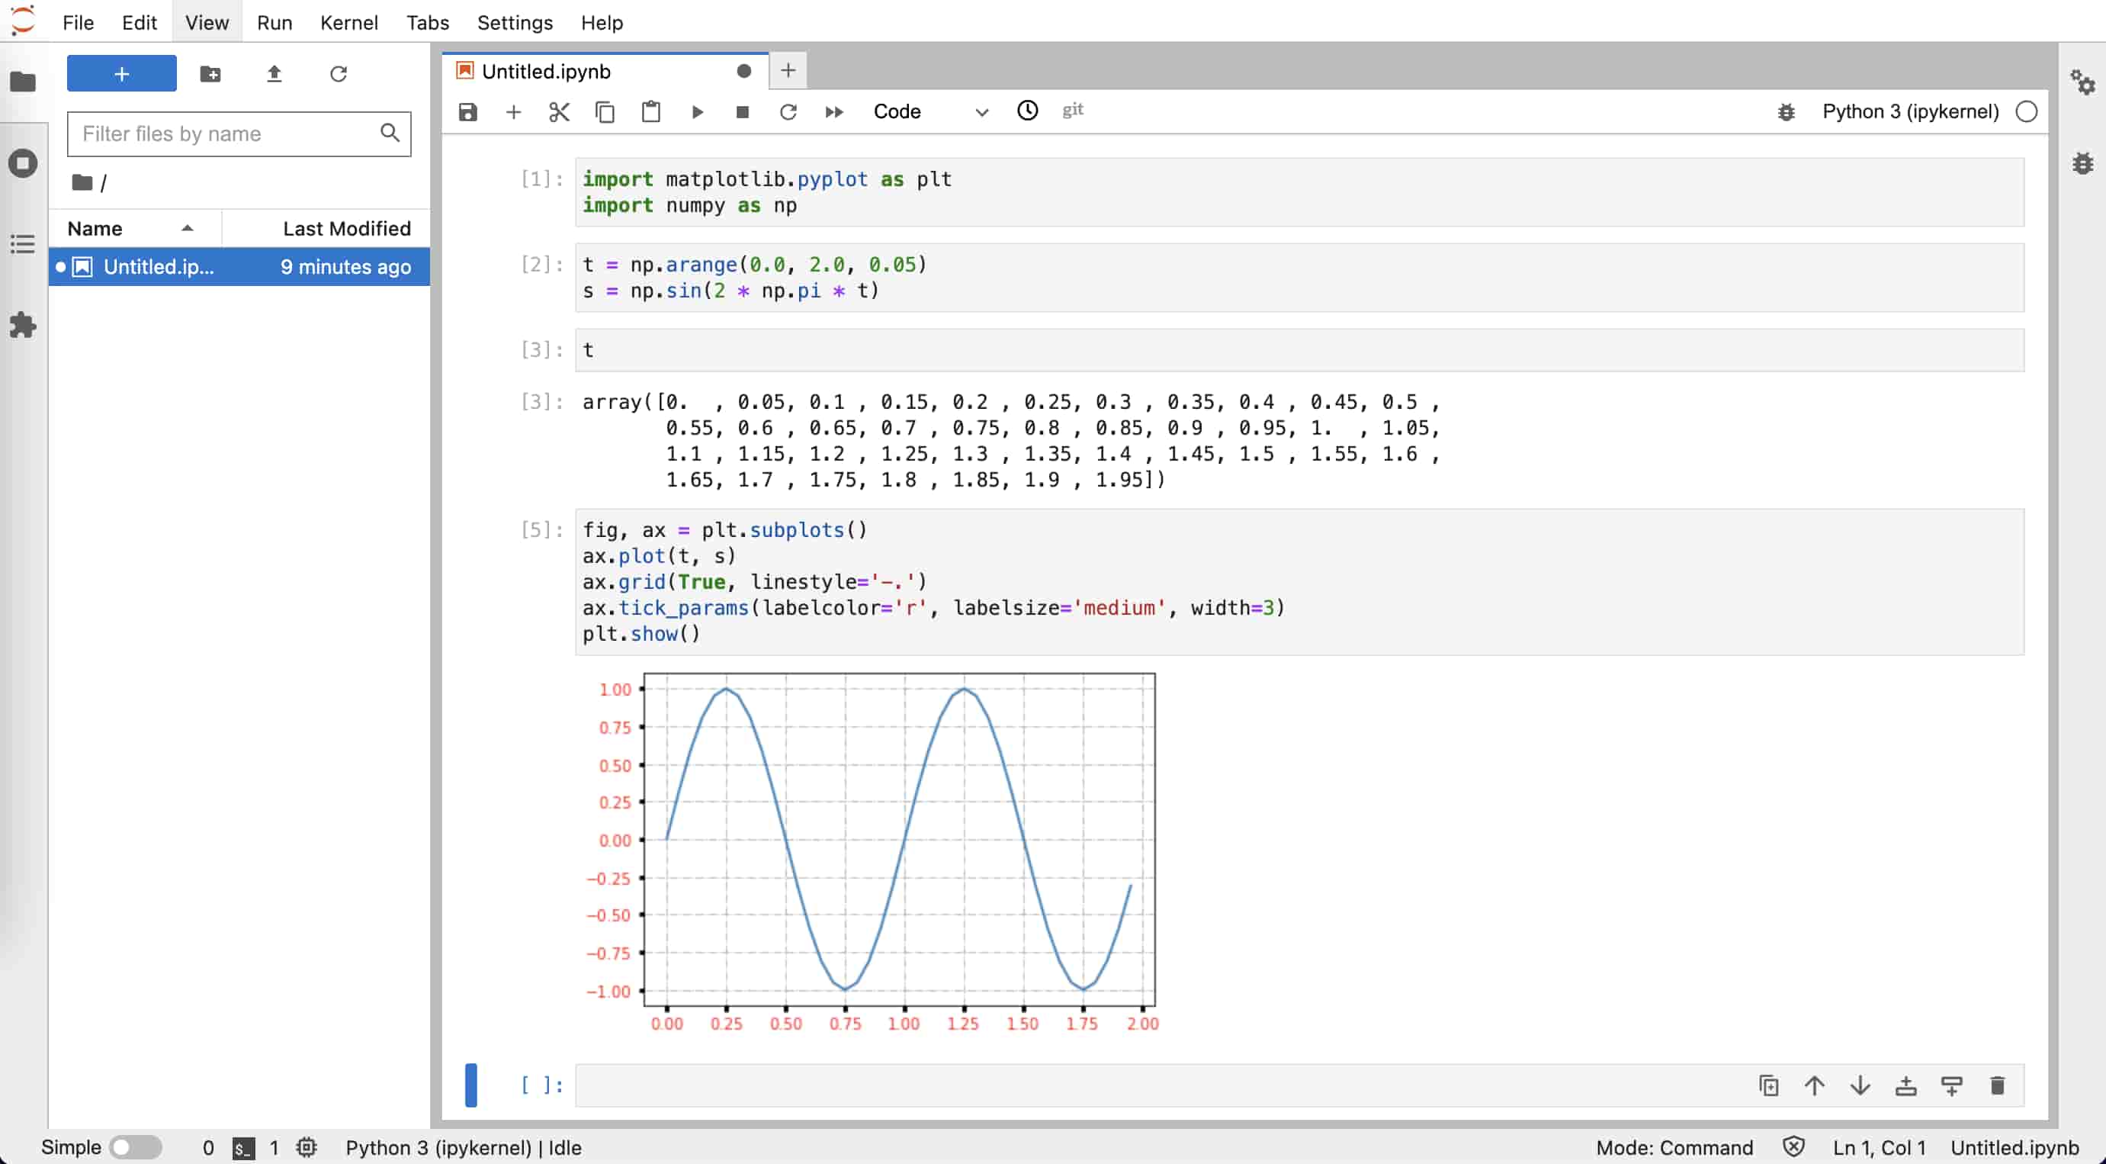
Task: Select Untitled.ipynb in the file list
Action: click(x=239, y=267)
